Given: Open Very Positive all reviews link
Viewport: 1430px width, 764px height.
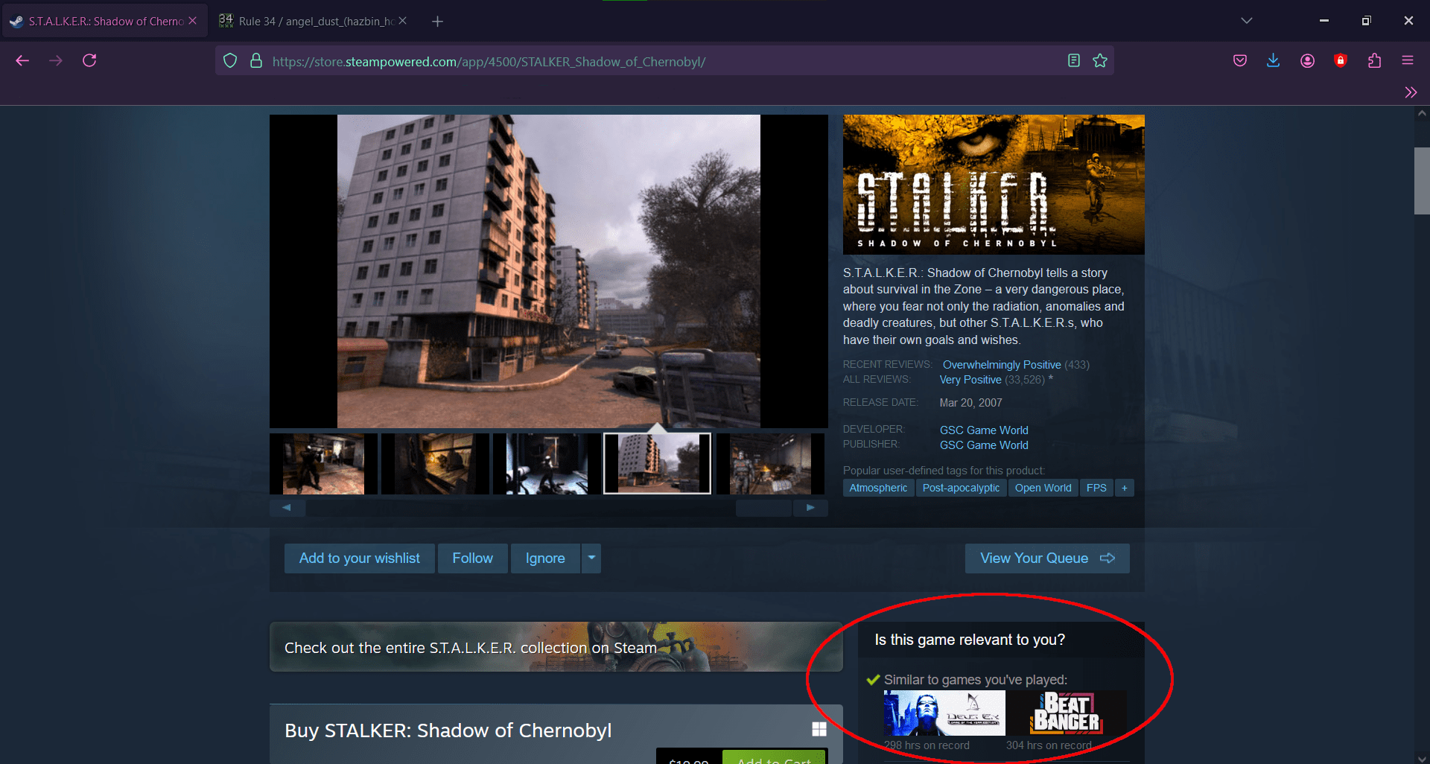Looking at the screenshot, I should [x=970, y=380].
